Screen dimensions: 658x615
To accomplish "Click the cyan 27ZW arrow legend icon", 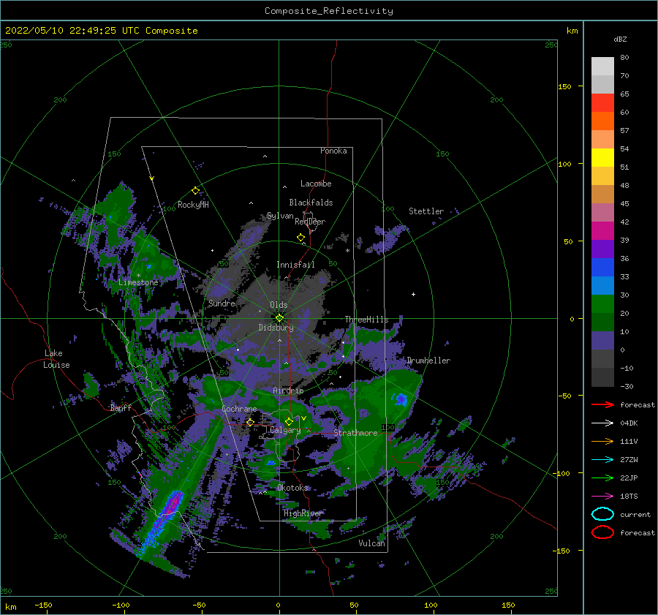I will point(602,460).
